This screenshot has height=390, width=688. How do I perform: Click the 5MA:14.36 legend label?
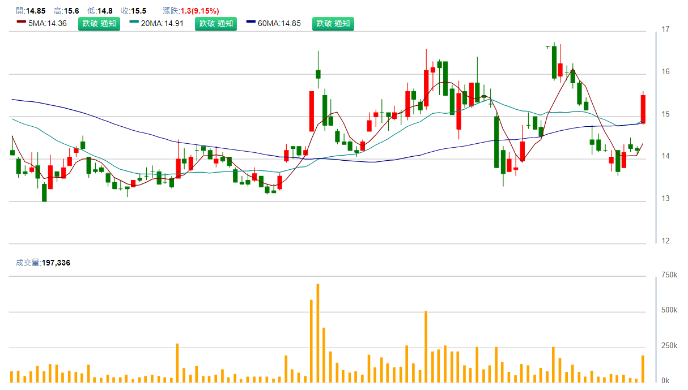[x=48, y=24]
